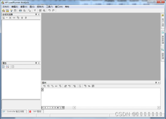Click the Duplicate icon in Session Browser toolbar
The height and width of the screenshot is (119, 166).
[18, 18]
